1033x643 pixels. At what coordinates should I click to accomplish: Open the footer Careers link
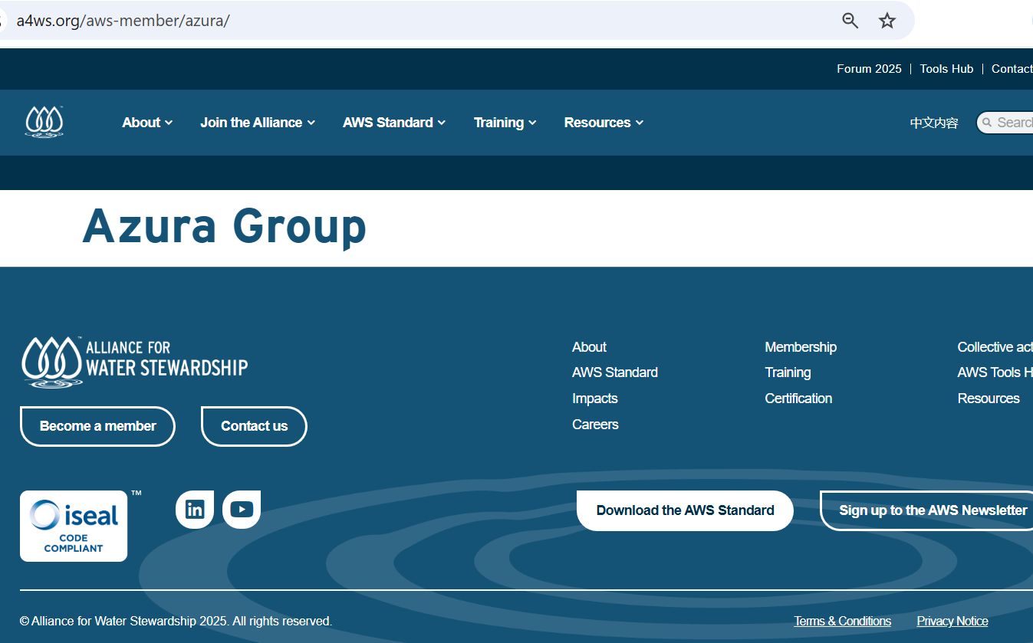(x=595, y=425)
